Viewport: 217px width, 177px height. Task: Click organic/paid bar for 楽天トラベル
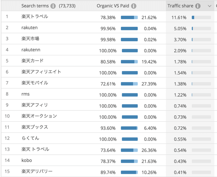[x=129, y=17]
